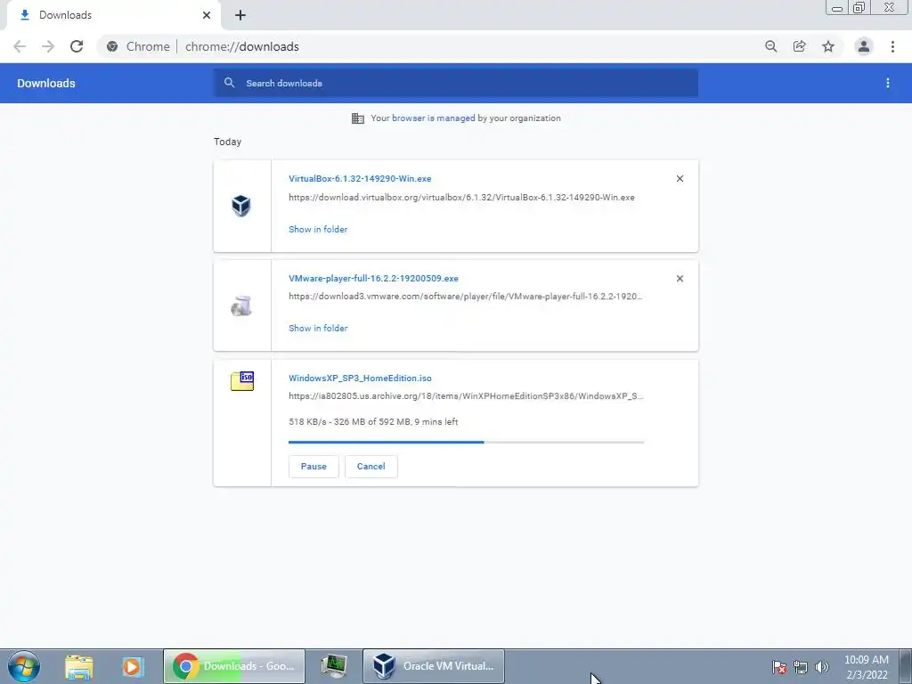
Task: Click the VMware installer file icon
Action: [x=240, y=305]
